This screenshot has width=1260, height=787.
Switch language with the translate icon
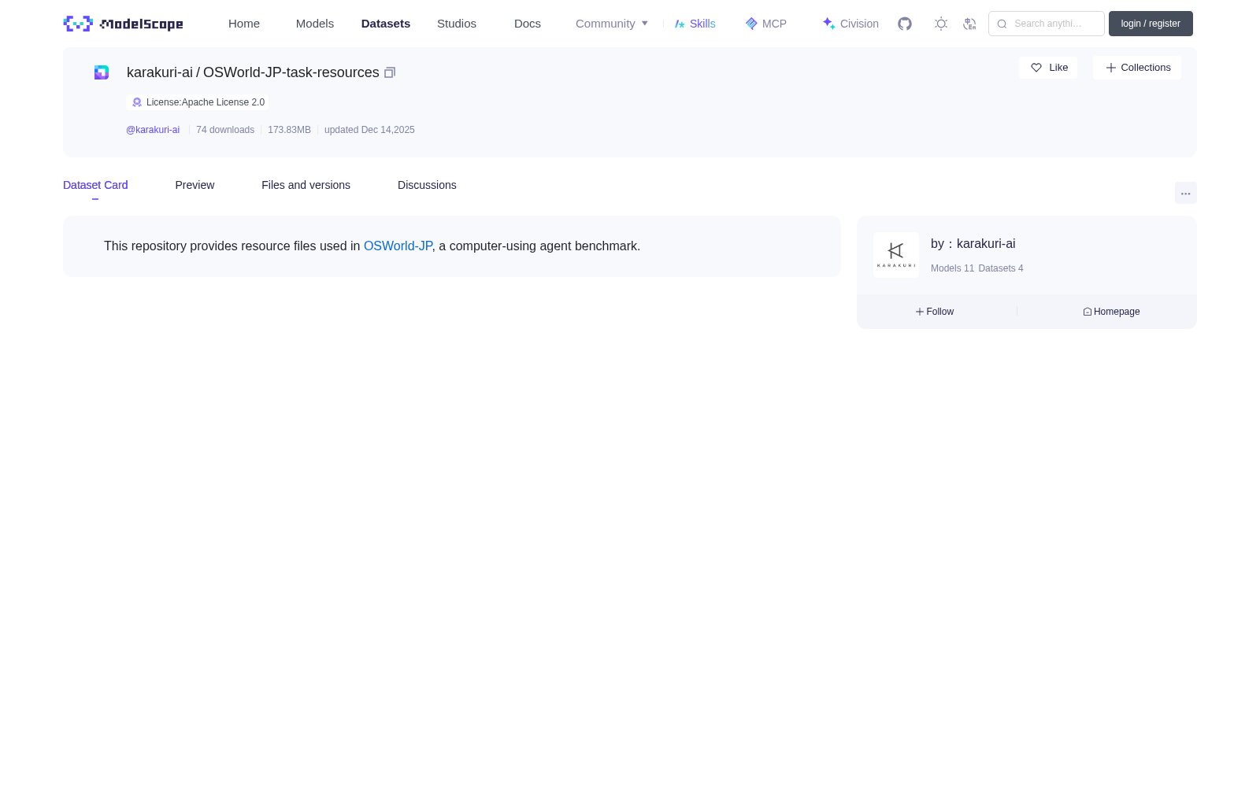coord(969,24)
